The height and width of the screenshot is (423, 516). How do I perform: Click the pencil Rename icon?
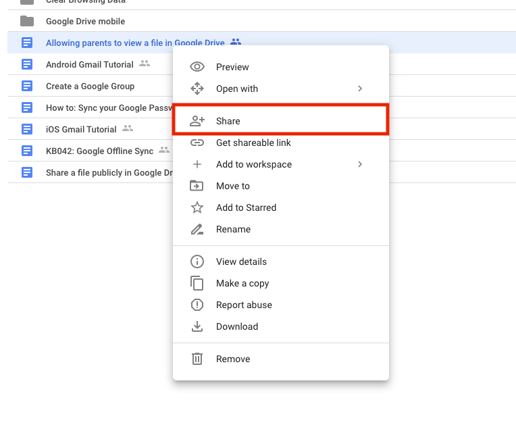coord(197,229)
